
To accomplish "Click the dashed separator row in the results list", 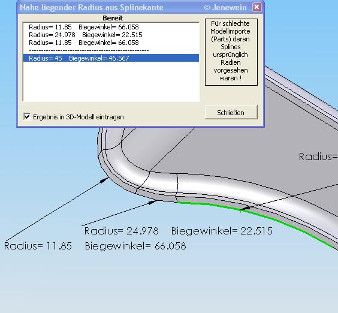I will click(111, 50).
